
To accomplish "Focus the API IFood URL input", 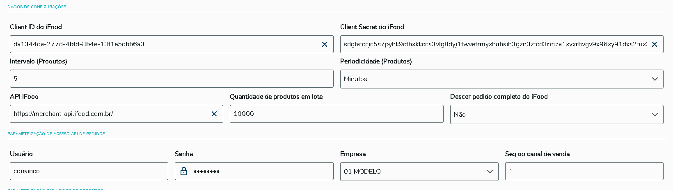I will [x=111, y=114].
